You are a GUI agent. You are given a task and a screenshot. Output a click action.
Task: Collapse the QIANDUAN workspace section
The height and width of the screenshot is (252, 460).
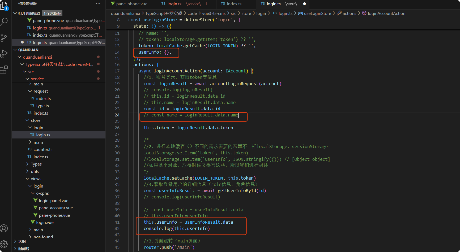pyautogui.click(x=15, y=50)
